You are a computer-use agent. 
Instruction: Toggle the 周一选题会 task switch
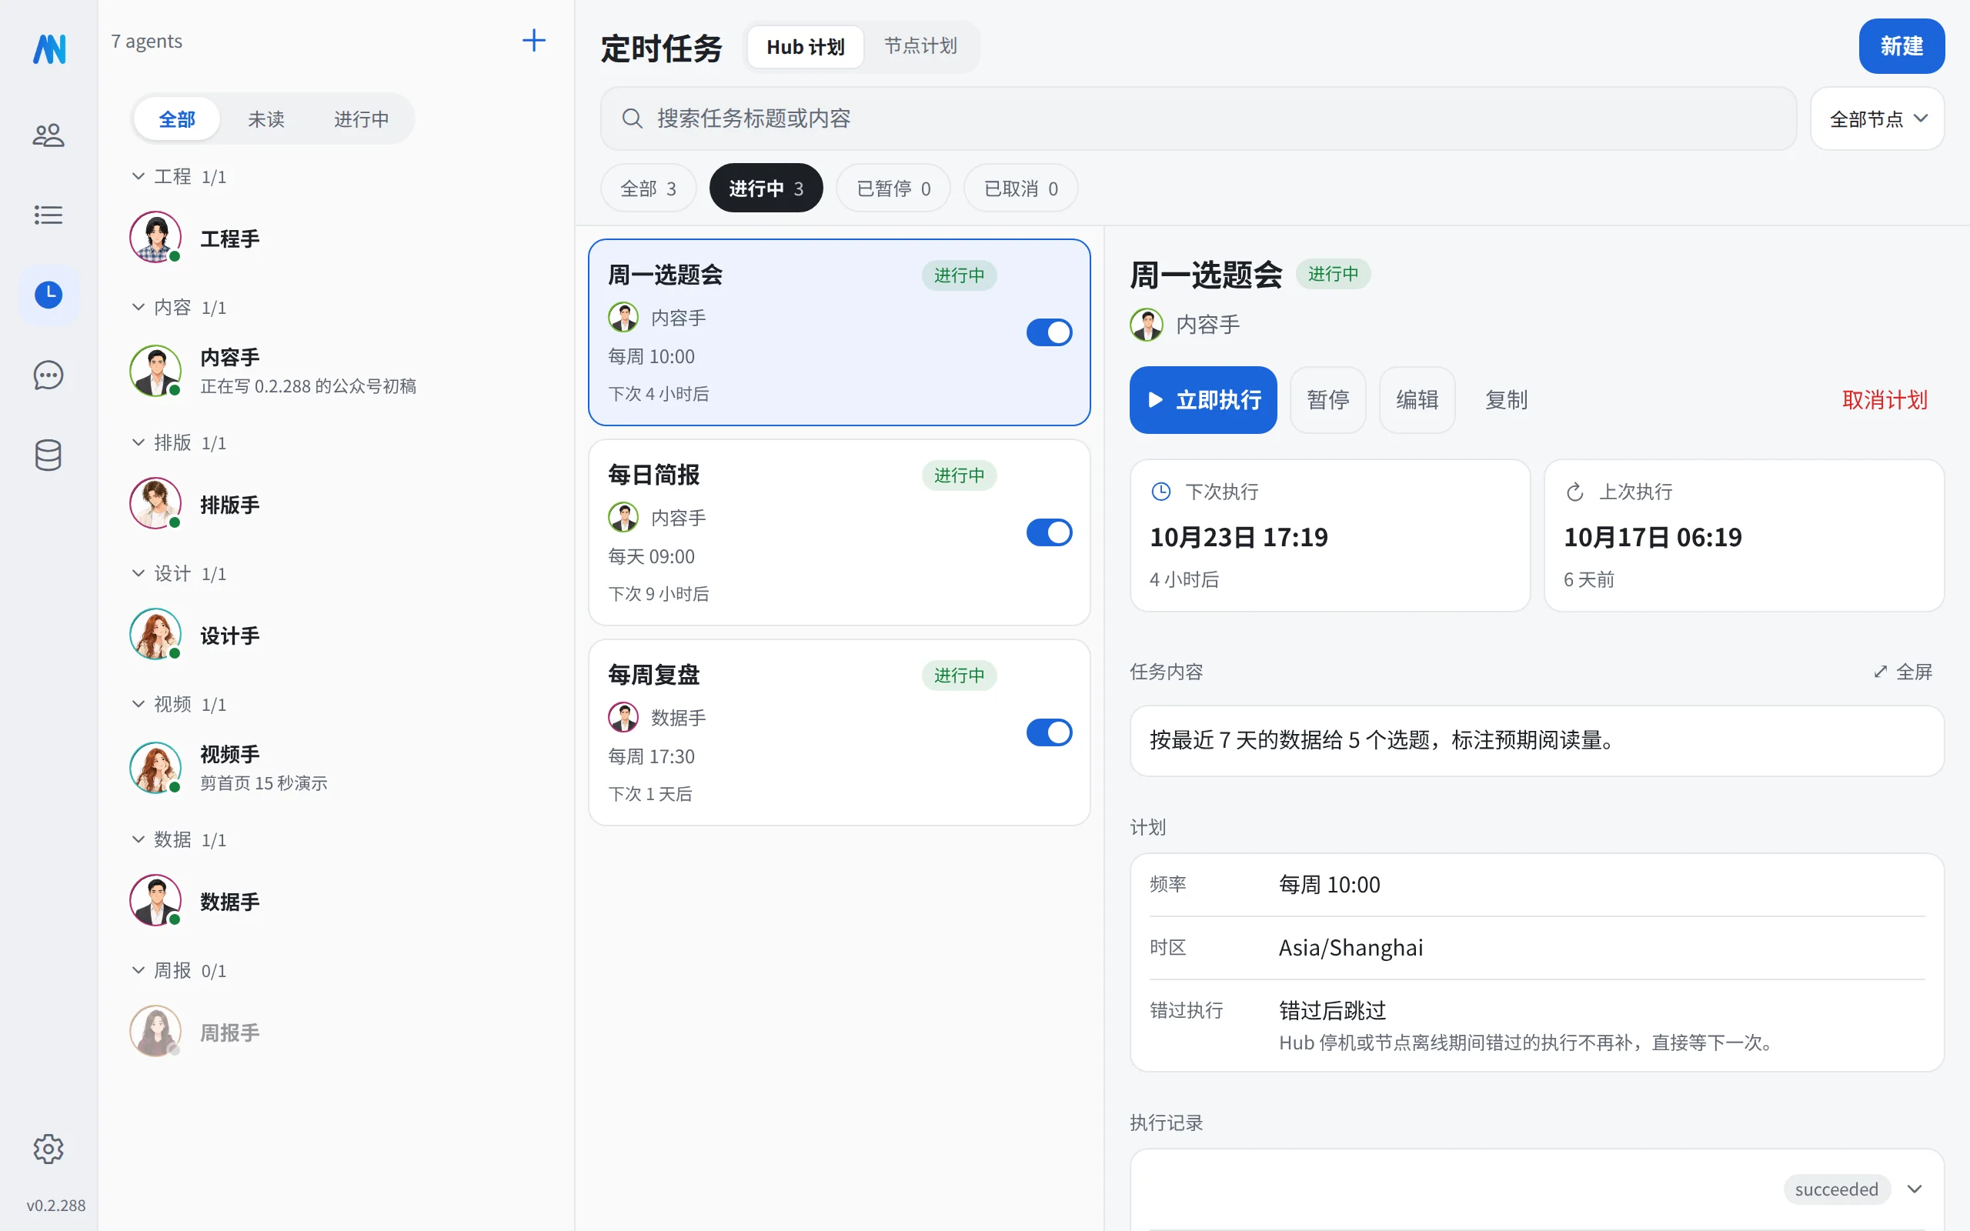[1049, 332]
